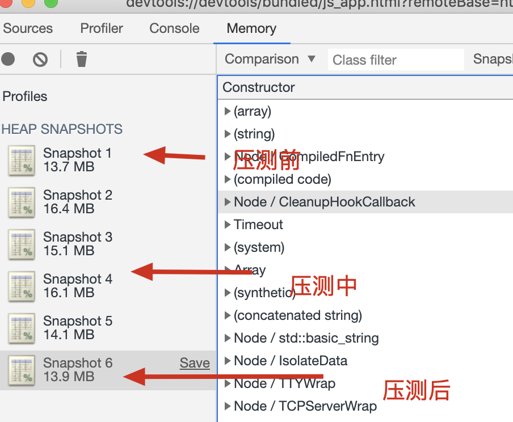Select Snapshot 2 heap snapshot
The width and height of the screenshot is (513, 422).
[x=108, y=202]
